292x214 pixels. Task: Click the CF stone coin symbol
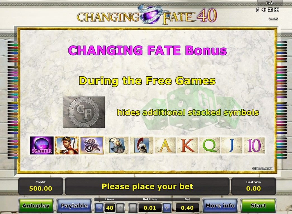pos(84,112)
